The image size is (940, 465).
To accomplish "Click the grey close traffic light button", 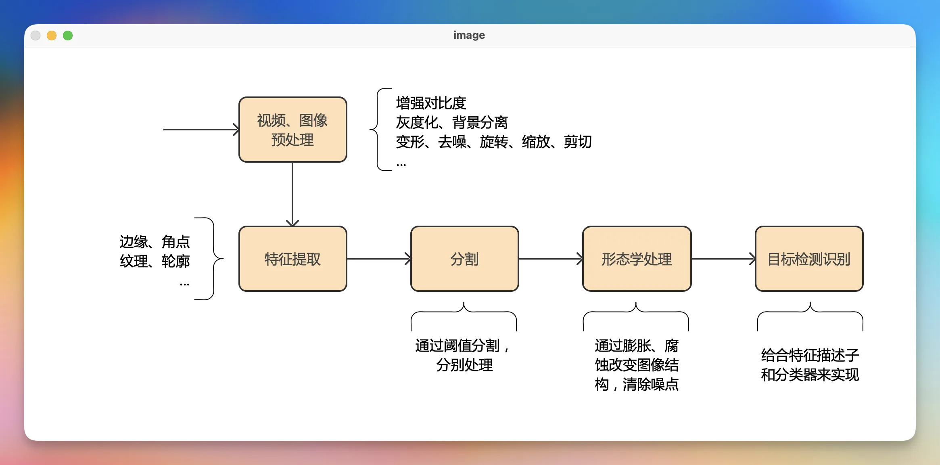I will coord(36,35).
